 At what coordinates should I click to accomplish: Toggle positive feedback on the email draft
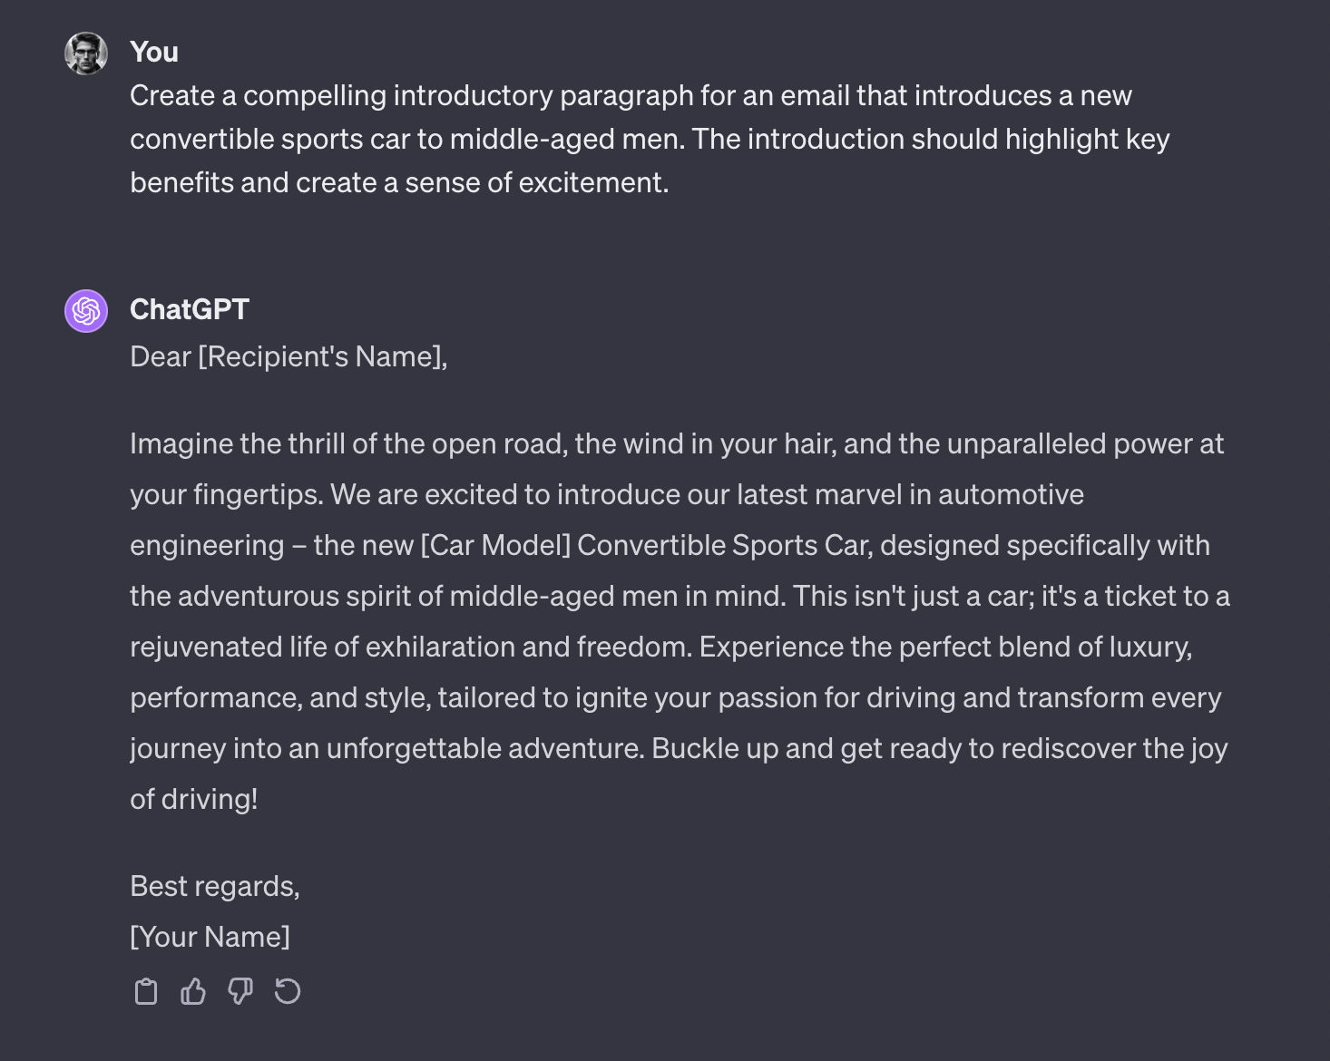point(193,991)
